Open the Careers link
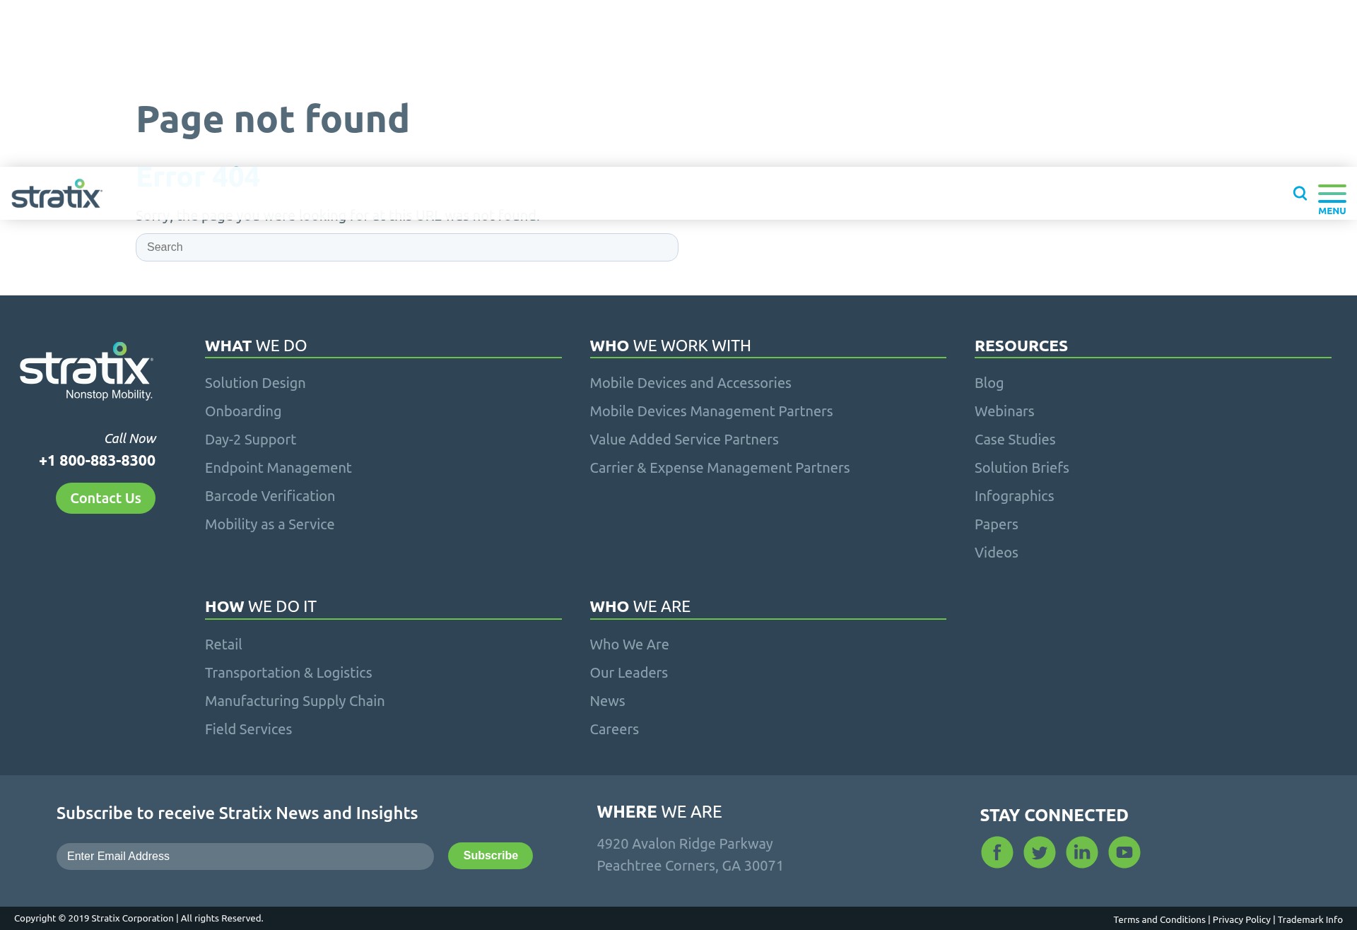Viewport: 1357px width, 930px height. click(614, 729)
